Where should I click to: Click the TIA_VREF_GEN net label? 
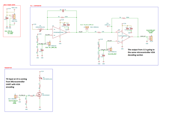click(42, 44)
